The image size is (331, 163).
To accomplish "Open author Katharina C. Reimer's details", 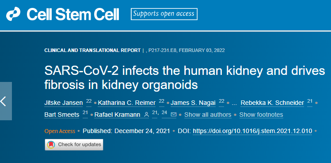I will point(127,103).
